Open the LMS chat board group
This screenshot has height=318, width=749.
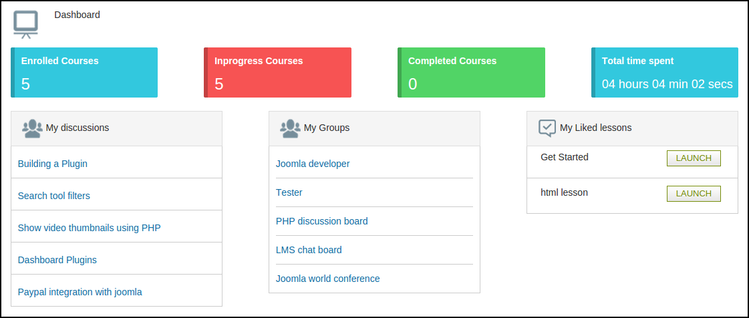click(x=309, y=250)
